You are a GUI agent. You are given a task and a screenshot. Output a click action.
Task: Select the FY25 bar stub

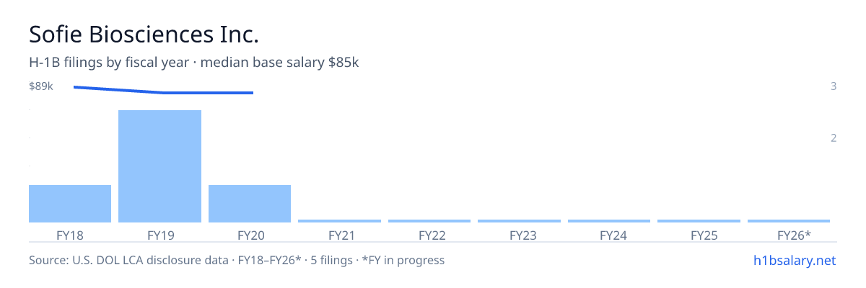tap(699, 221)
